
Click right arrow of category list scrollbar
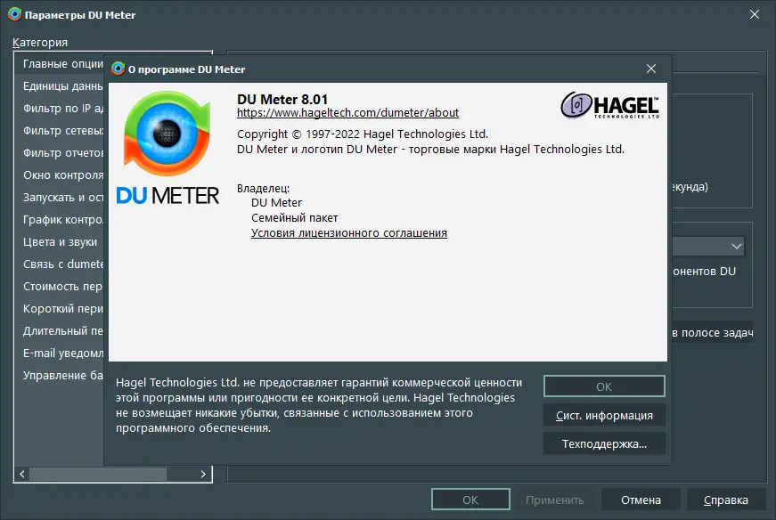click(x=203, y=474)
